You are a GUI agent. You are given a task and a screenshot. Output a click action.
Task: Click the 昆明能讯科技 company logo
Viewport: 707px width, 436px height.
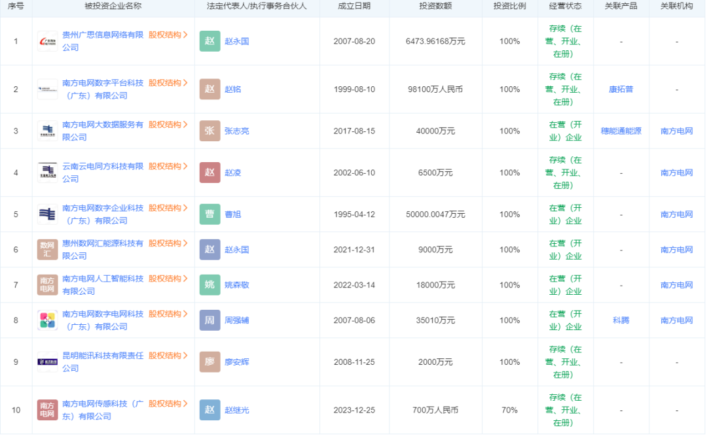48,362
